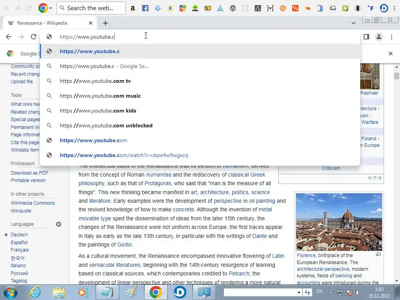Click the green tree HTML shortcut icon
This screenshot has width=400, height=300.
[195, 8]
